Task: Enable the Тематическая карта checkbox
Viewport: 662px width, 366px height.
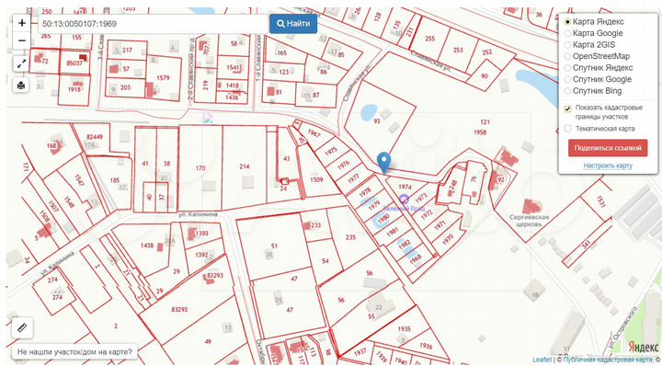Action: tap(568, 129)
